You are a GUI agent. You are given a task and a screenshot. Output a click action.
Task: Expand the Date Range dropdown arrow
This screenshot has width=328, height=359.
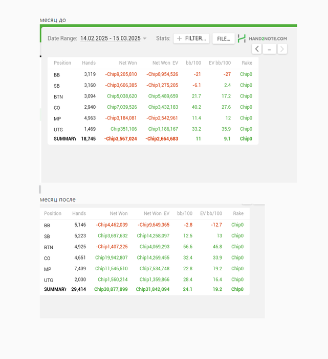point(145,38)
